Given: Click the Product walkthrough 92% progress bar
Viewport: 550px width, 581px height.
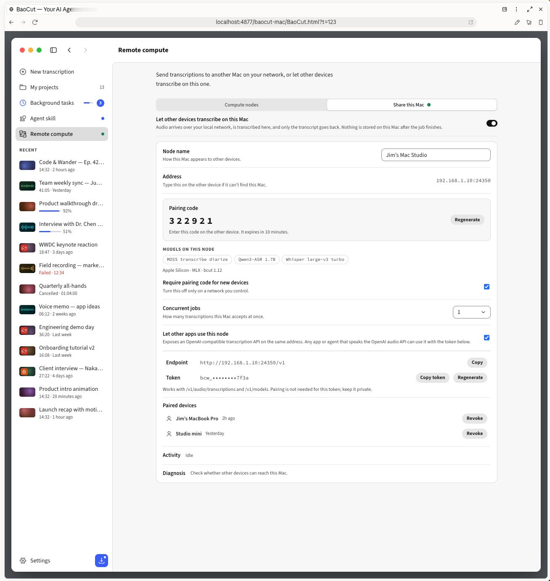Looking at the screenshot, I should click(x=50, y=211).
